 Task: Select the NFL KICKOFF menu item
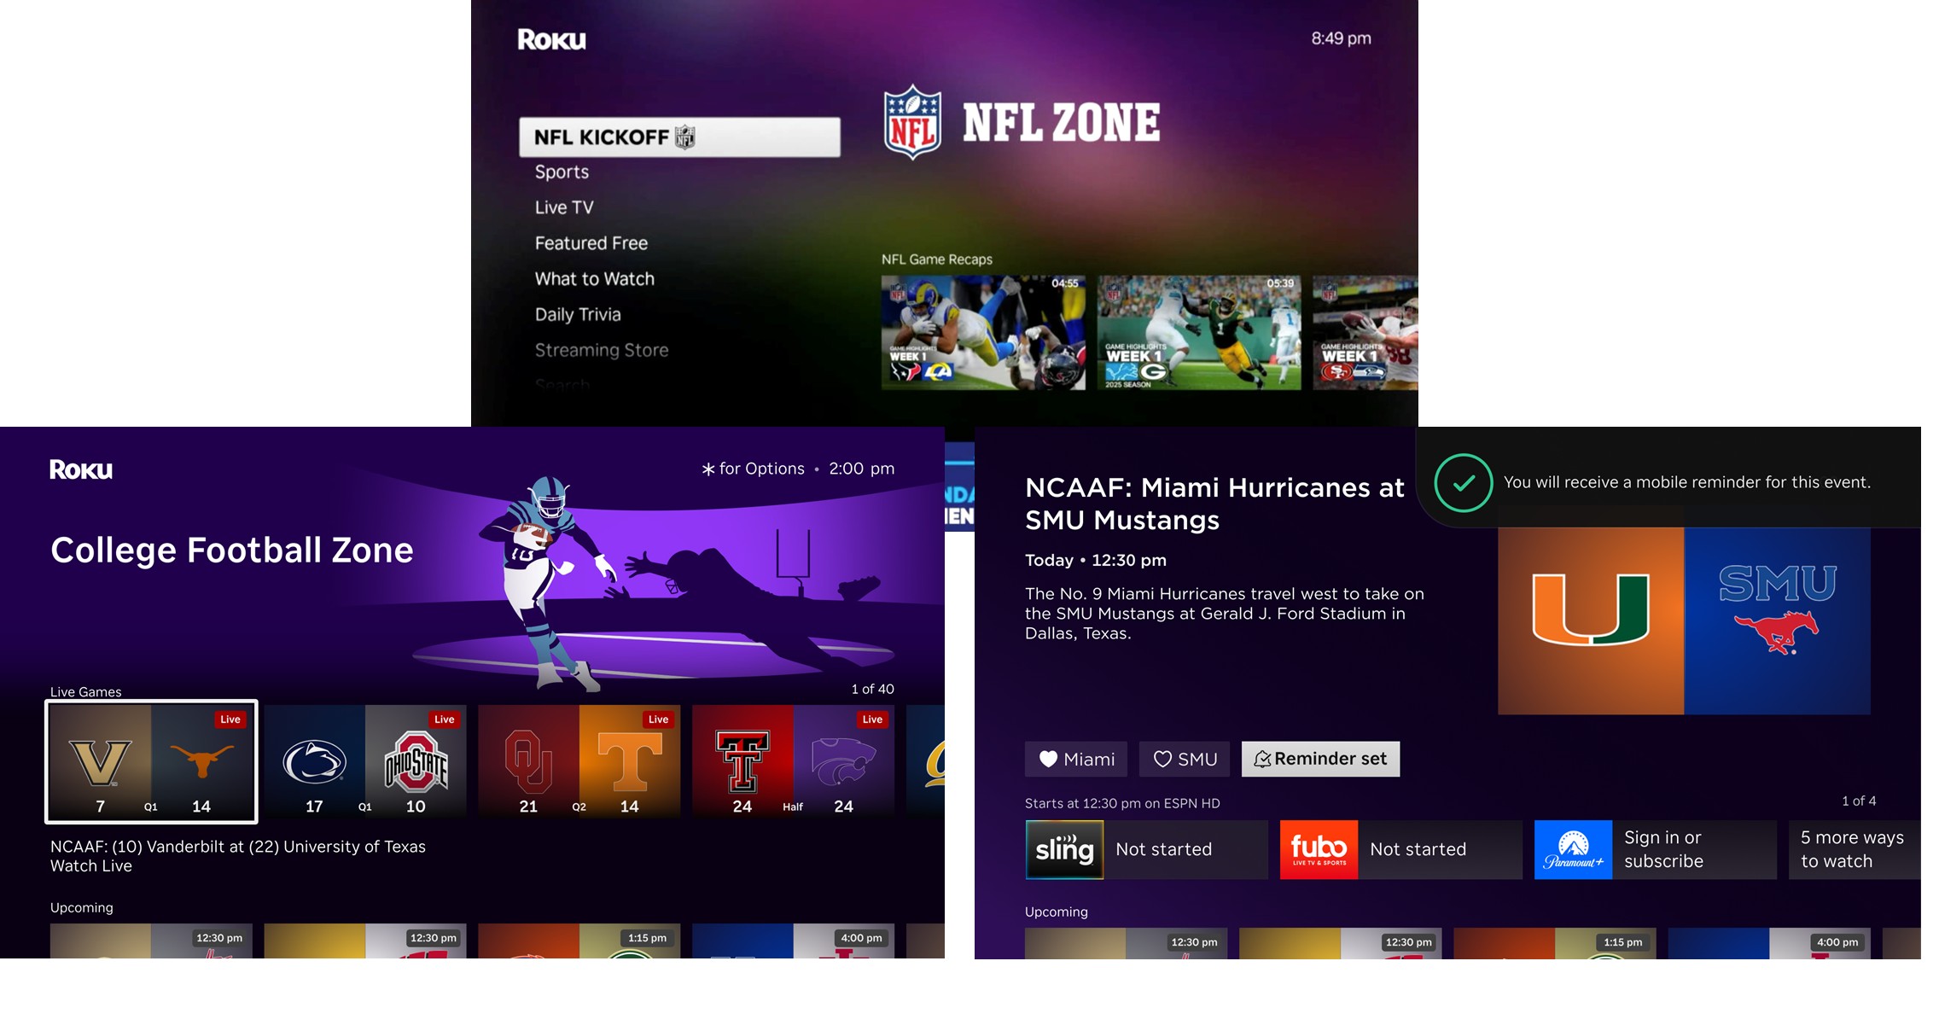click(679, 137)
